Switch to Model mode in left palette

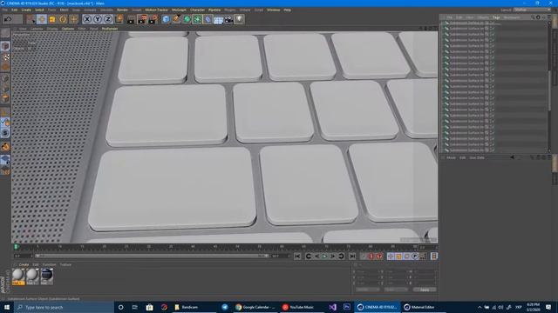coord(5,46)
